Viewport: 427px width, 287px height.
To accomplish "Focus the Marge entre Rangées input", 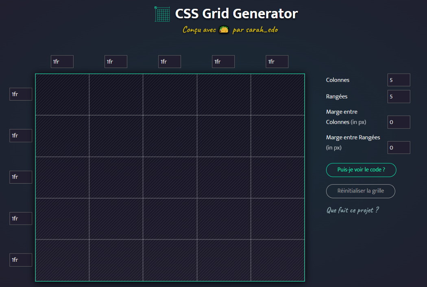I will [x=399, y=147].
